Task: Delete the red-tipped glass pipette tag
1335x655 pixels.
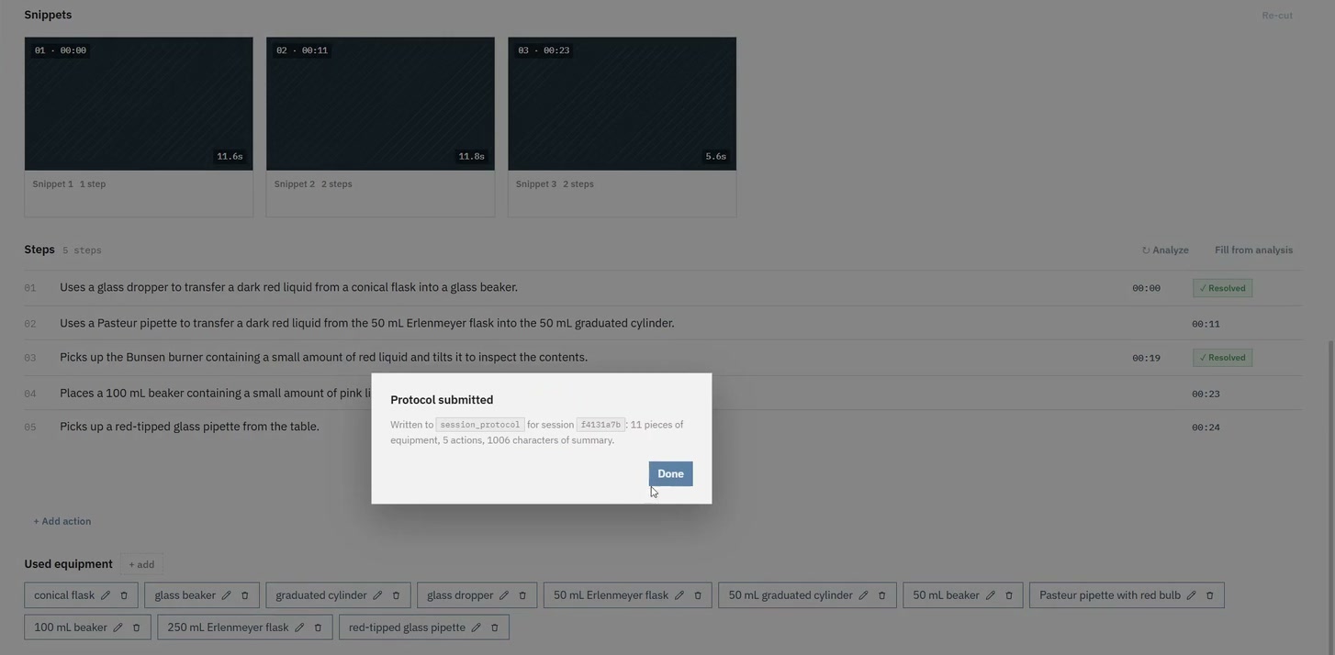Action: coord(495,627)
